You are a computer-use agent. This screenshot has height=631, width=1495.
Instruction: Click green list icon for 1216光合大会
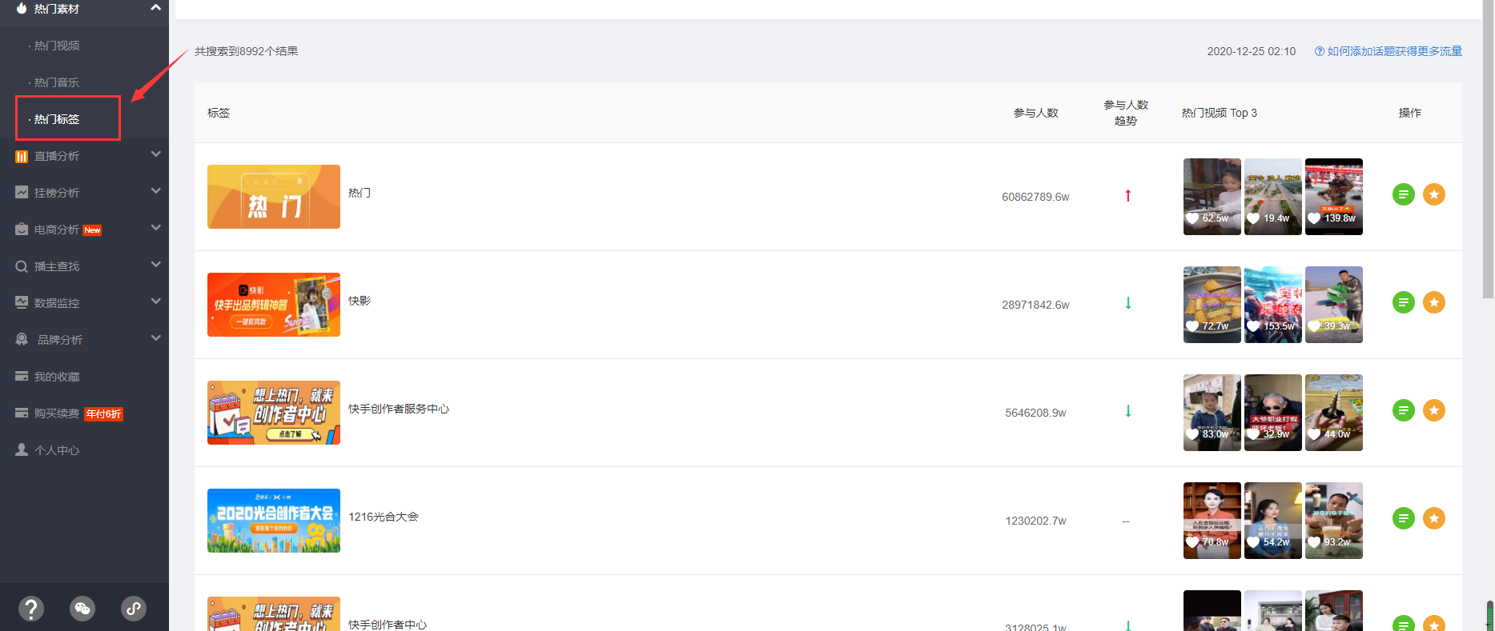click(1403, 518)
